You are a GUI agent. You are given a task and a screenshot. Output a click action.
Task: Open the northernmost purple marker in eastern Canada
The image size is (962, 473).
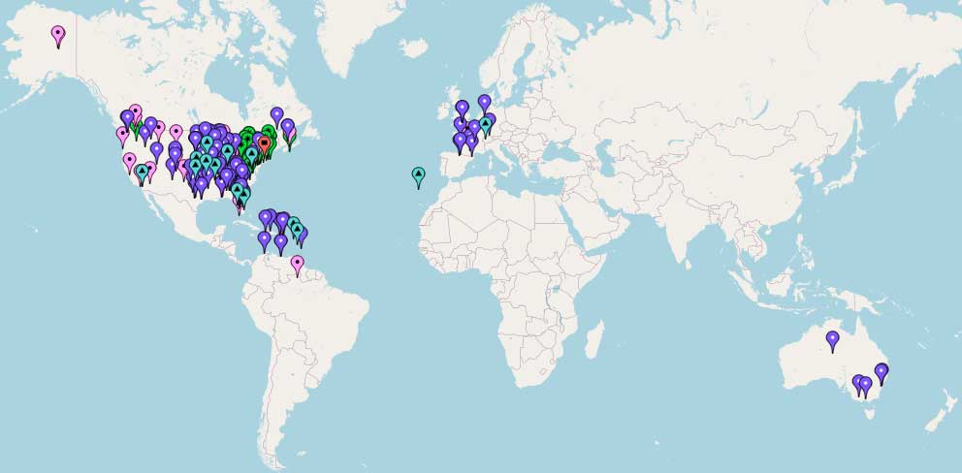[277, 115]
